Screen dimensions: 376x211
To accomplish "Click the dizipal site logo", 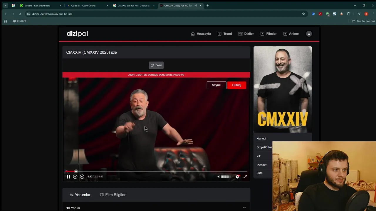I will coord(77,34).
